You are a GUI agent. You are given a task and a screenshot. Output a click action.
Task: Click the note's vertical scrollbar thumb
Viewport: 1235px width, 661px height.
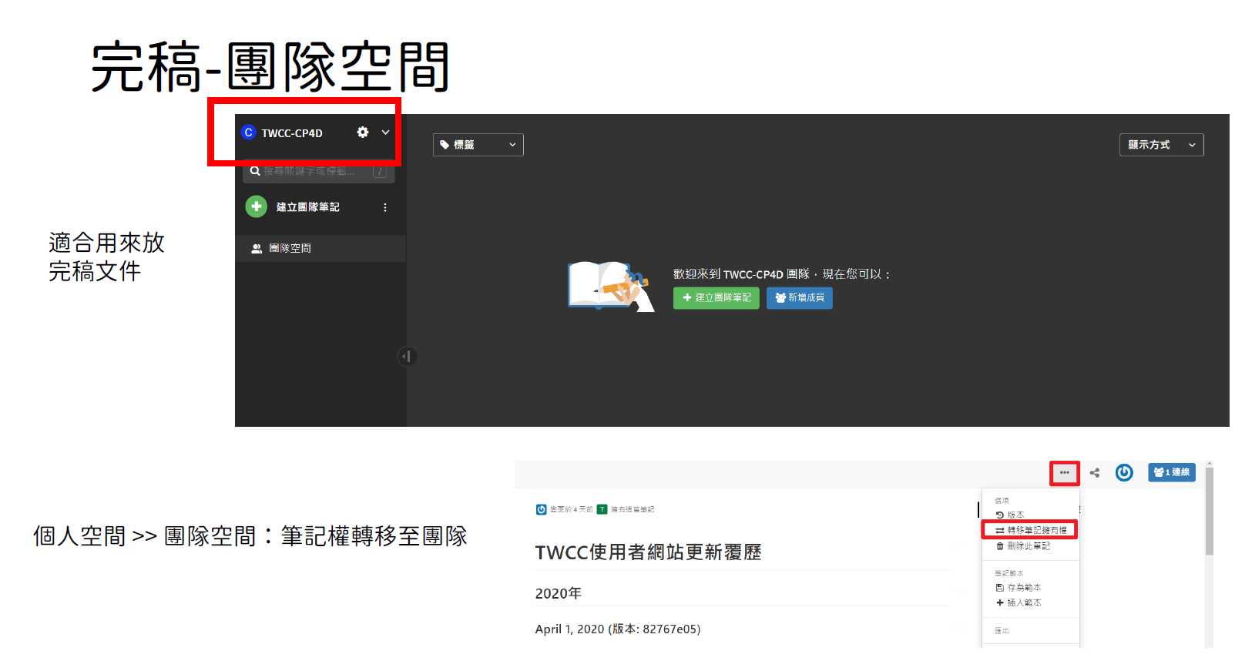pyautogui.click(x=1209, y=510)
